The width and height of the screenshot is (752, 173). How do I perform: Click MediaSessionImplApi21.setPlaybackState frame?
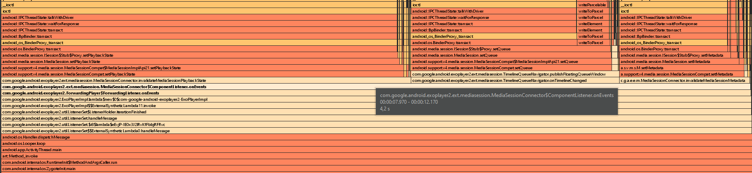pos(202,68)
